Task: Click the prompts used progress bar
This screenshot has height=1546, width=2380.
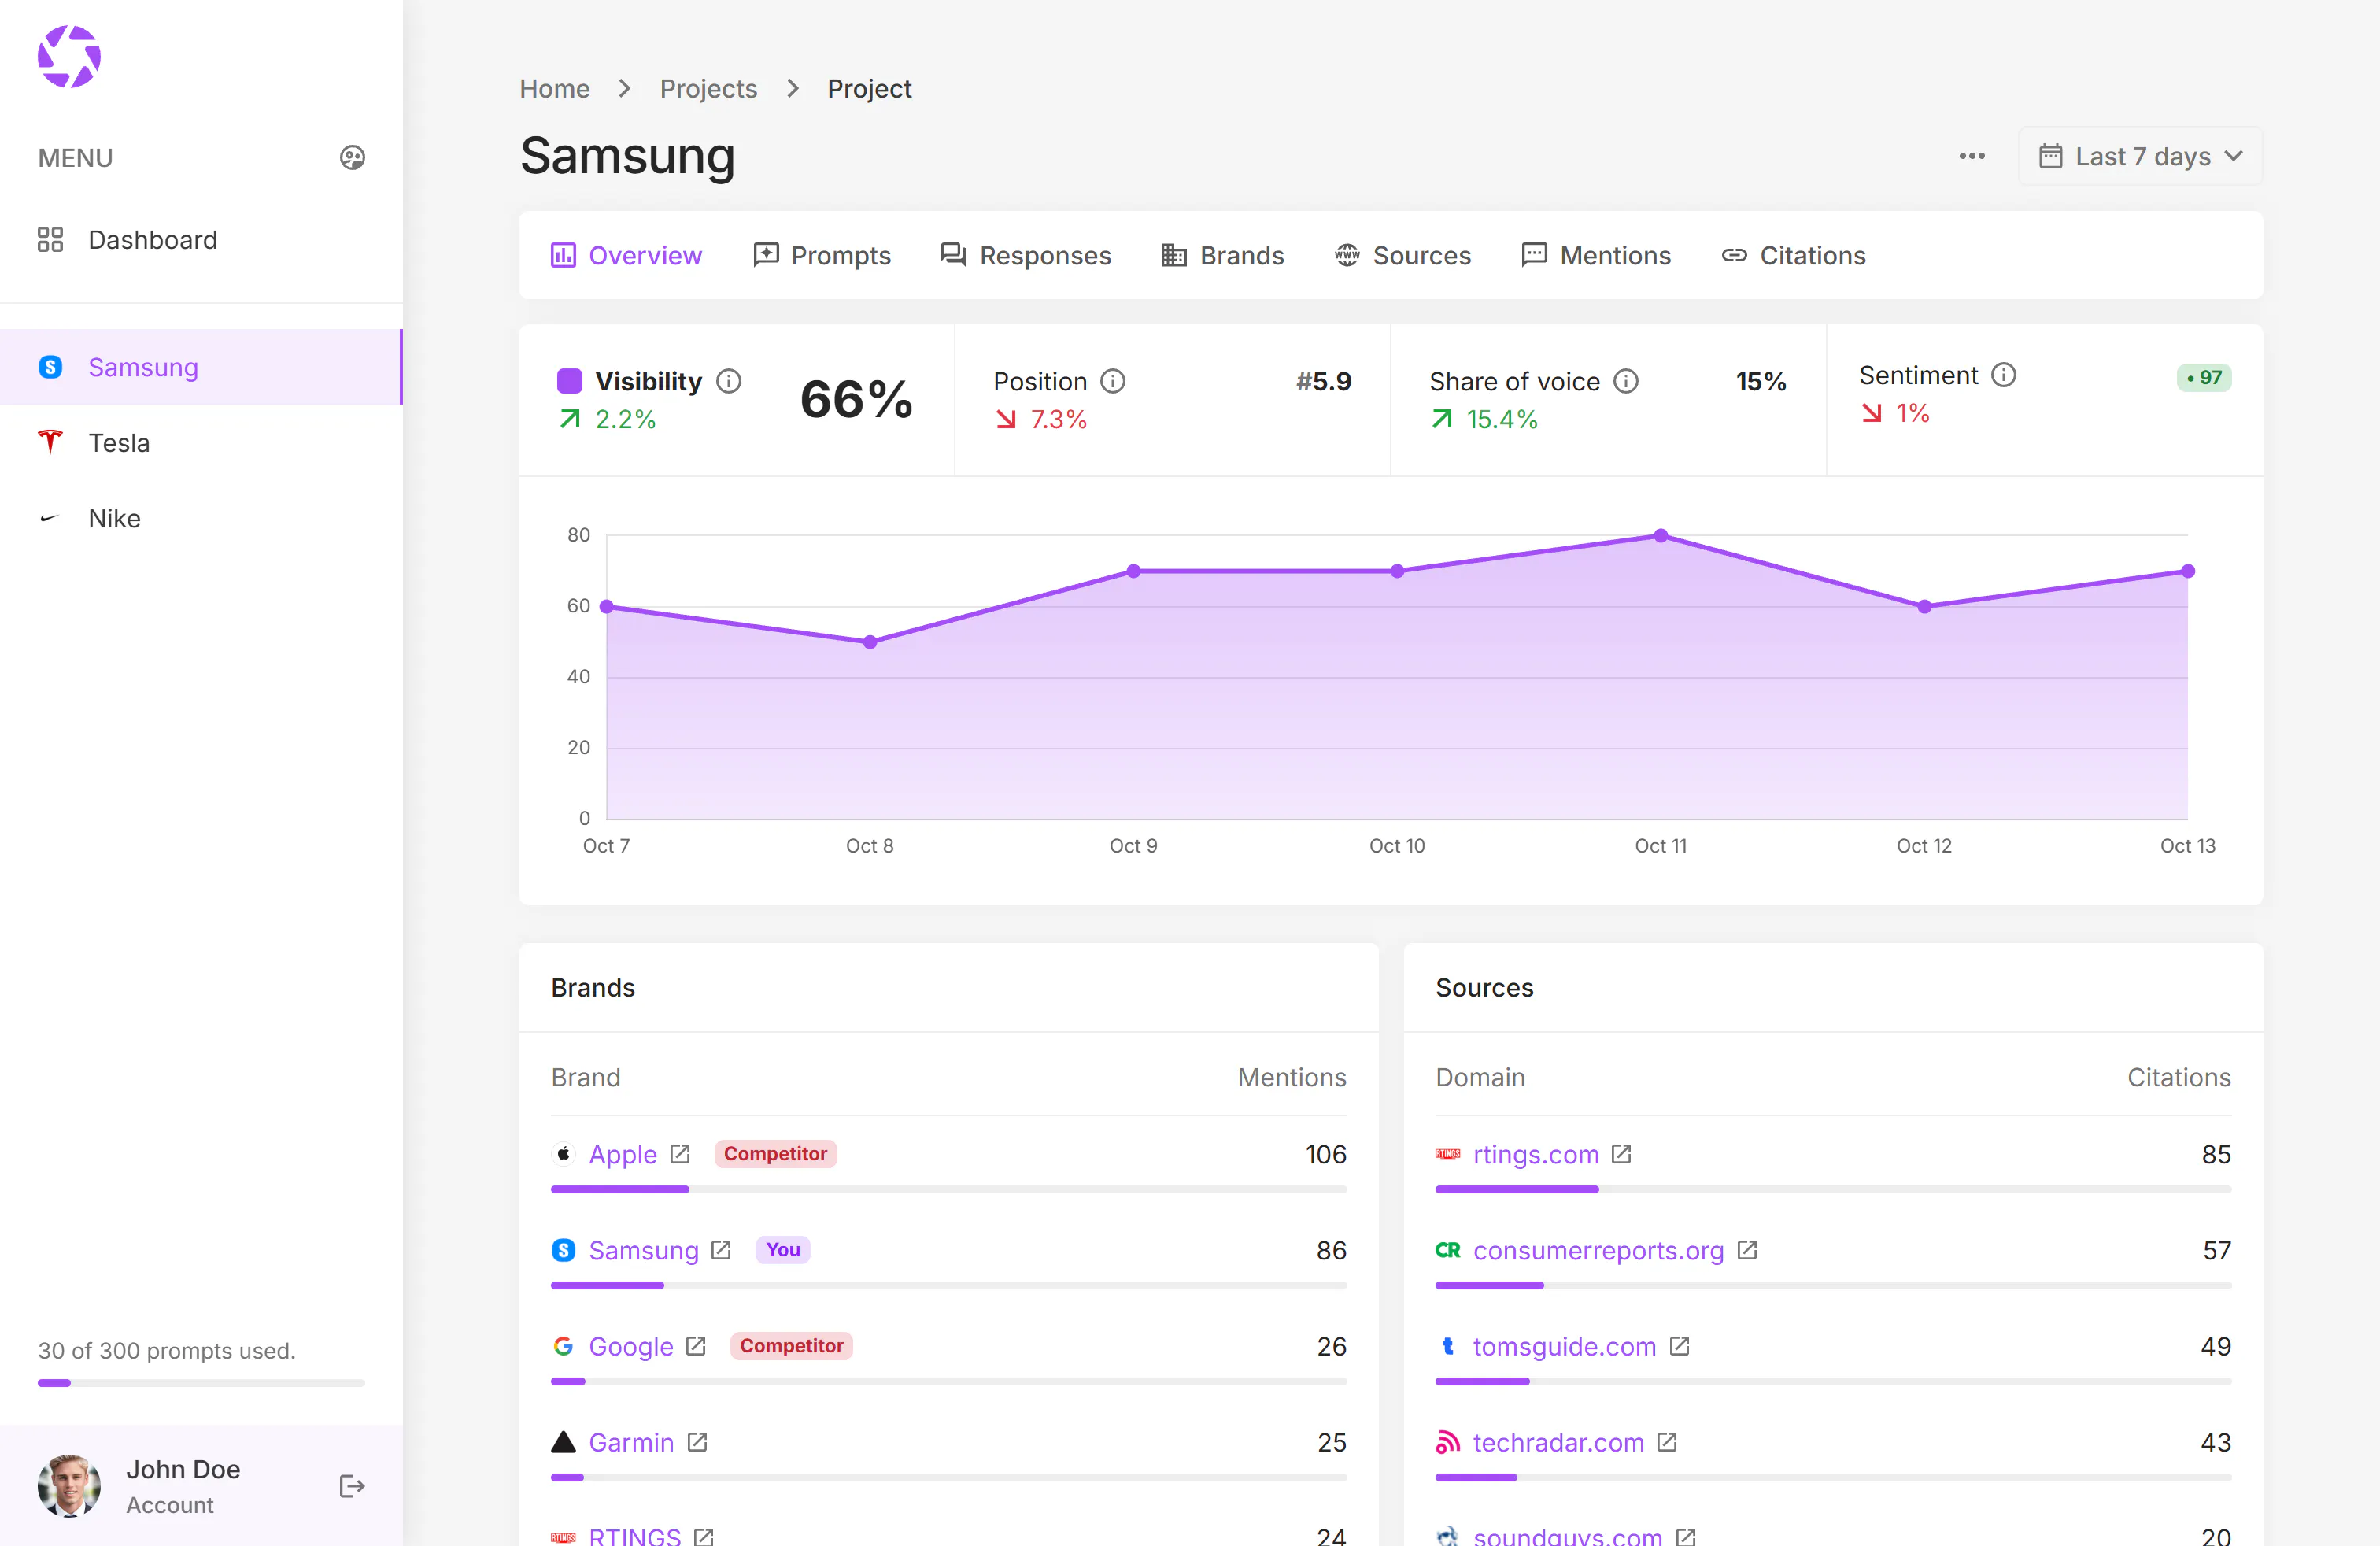Action: (201, 1383)
